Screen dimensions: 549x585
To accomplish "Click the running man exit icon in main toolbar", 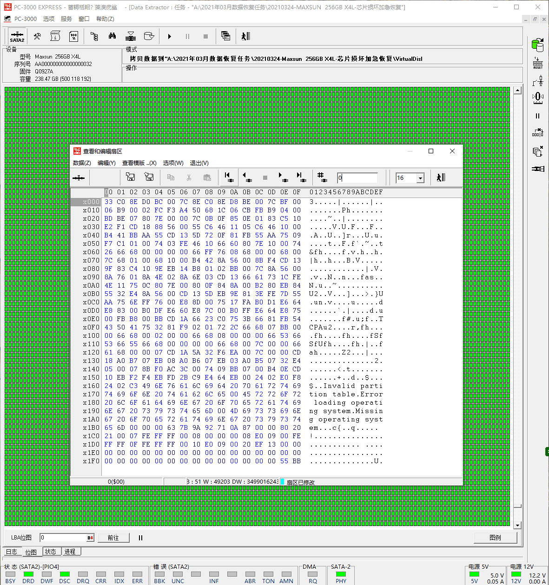I will pyautogui.click(x=246, y=36).
